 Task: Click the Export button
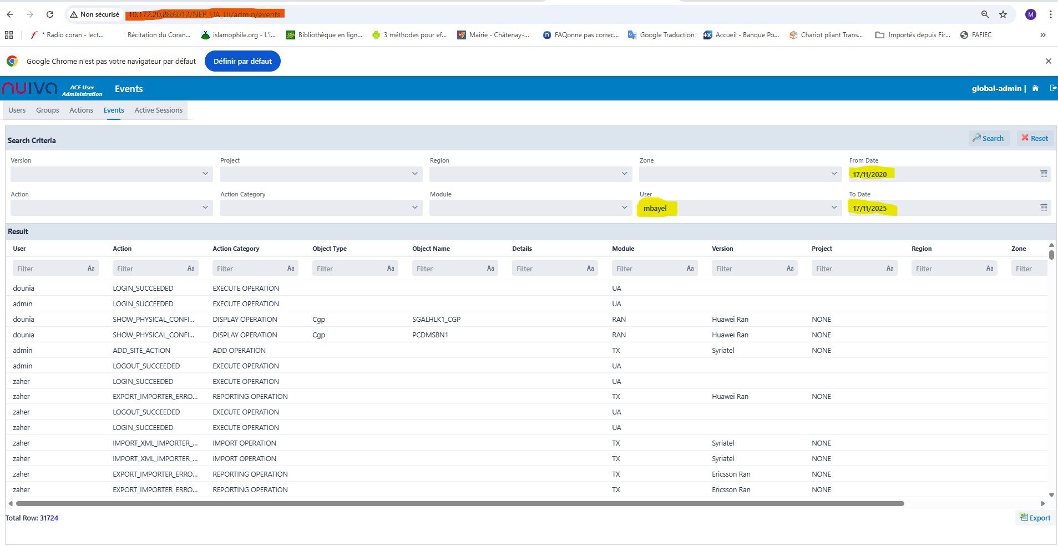coord(1035,518)
